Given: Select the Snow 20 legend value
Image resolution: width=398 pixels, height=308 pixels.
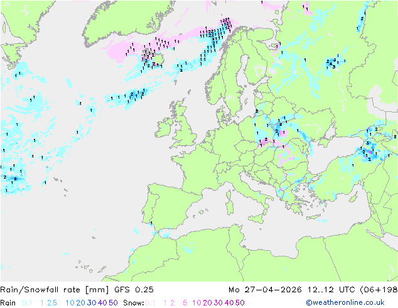Looking at the screenshot, I should [x=207, y=303].
